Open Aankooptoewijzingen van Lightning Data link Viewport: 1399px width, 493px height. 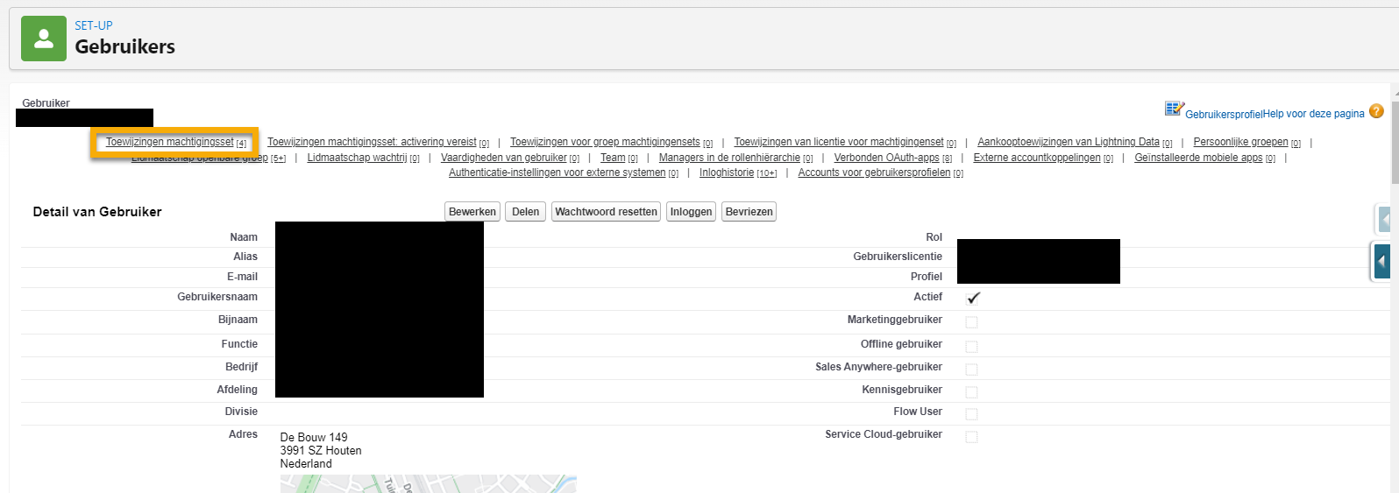click(1075, 142)
